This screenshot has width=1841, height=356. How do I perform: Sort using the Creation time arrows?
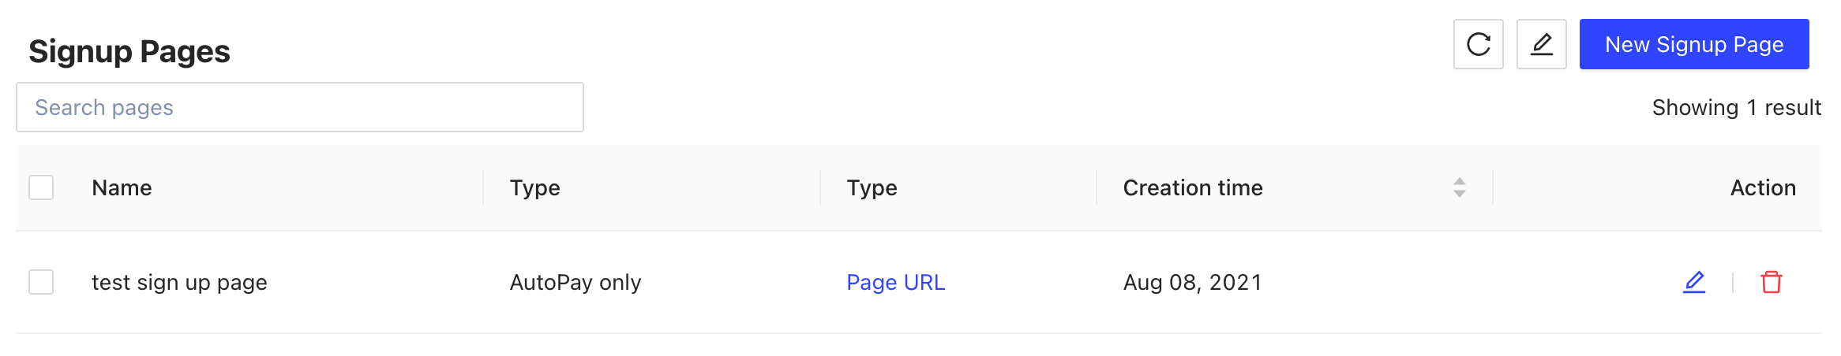[1459, 187]
